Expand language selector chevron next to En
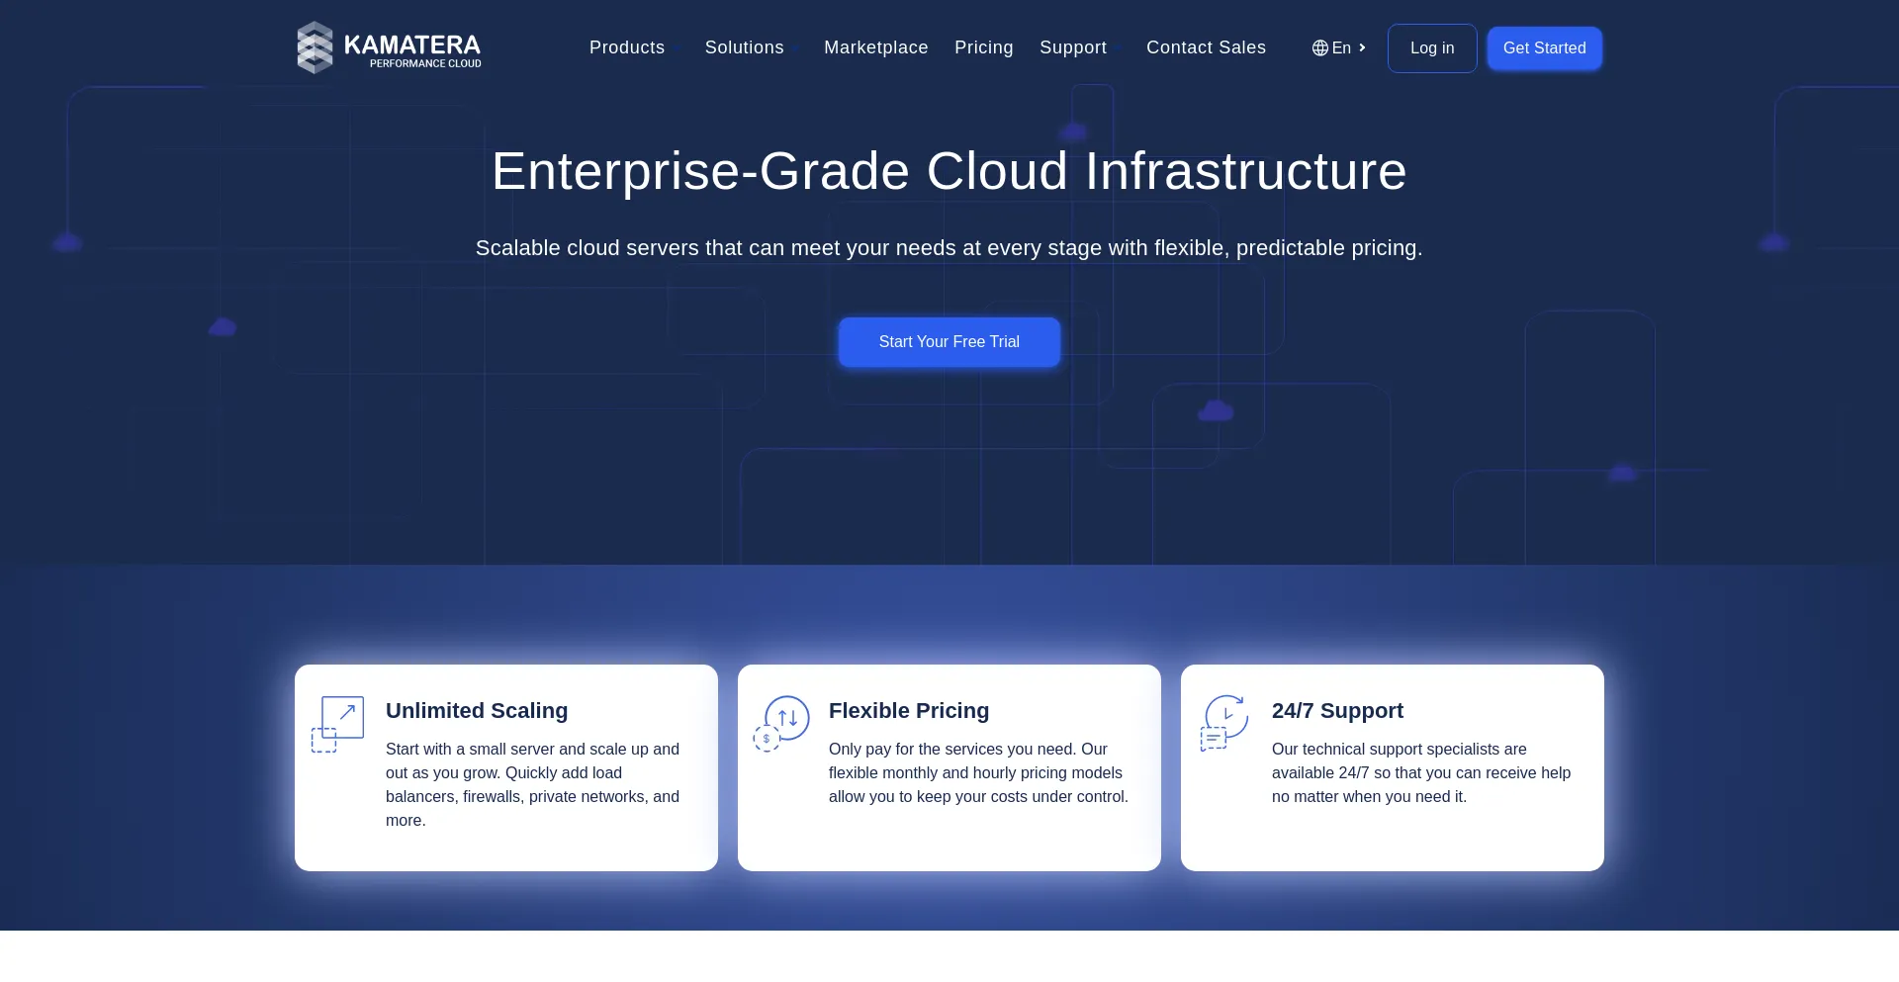The height and width of the screenshot is (982, 1899). click(1362, 47)
